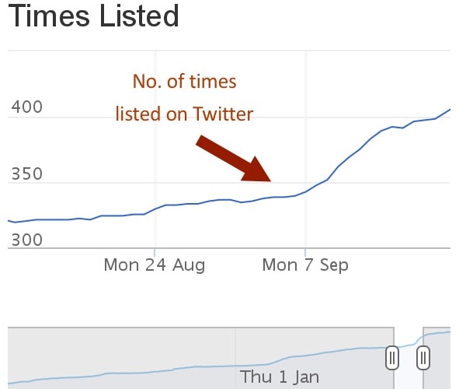This screenshot has width=466, height=389.
Task: Click the "No. of times" annotation text
Action: point(184,81)
